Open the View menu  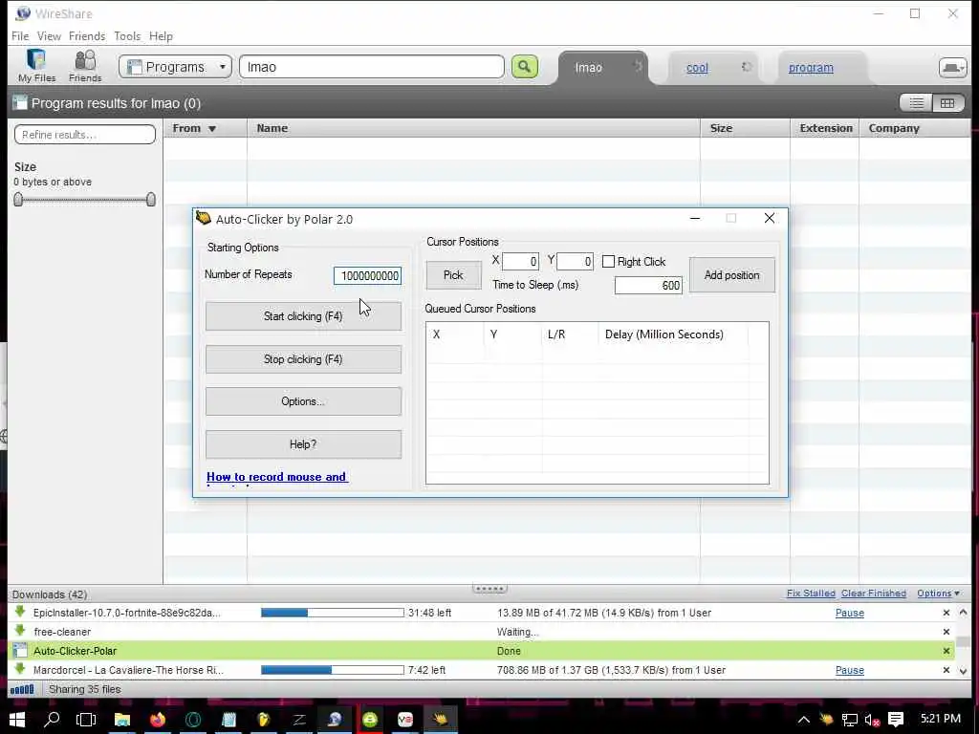[x=49, y=36]
